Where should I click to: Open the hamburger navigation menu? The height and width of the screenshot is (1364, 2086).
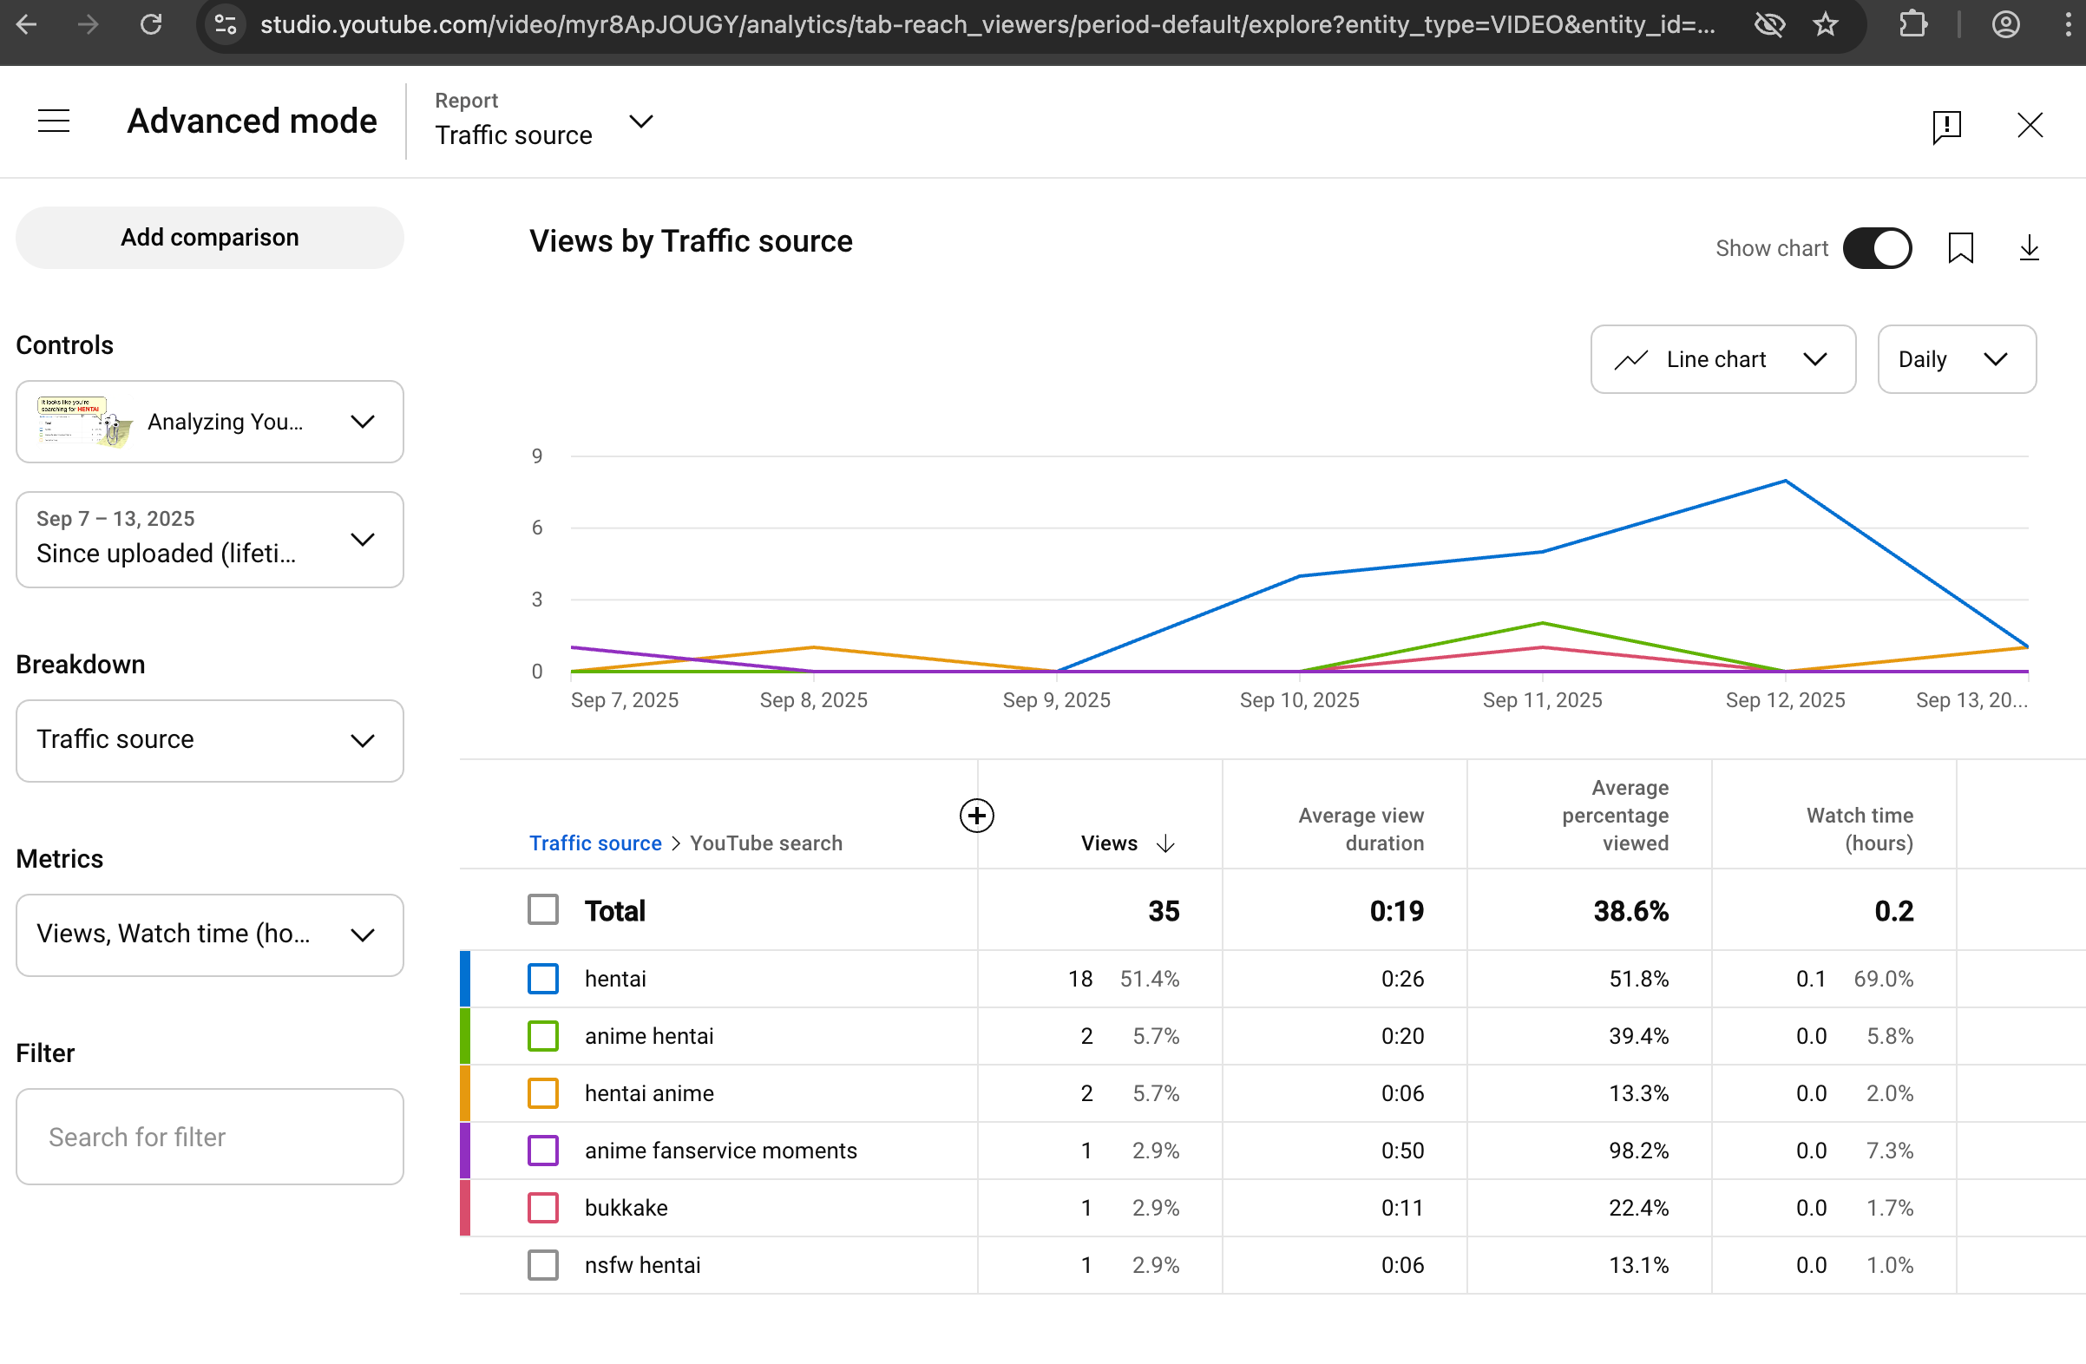pos(54,121)
